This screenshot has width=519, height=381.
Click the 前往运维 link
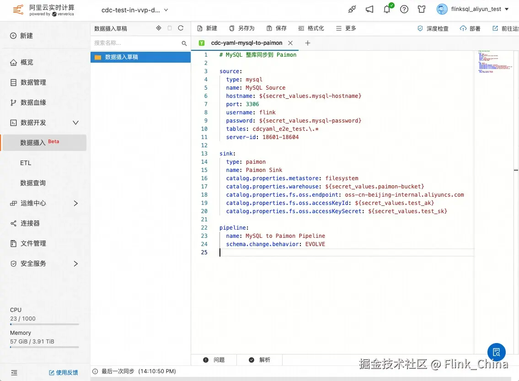(505, 28)
